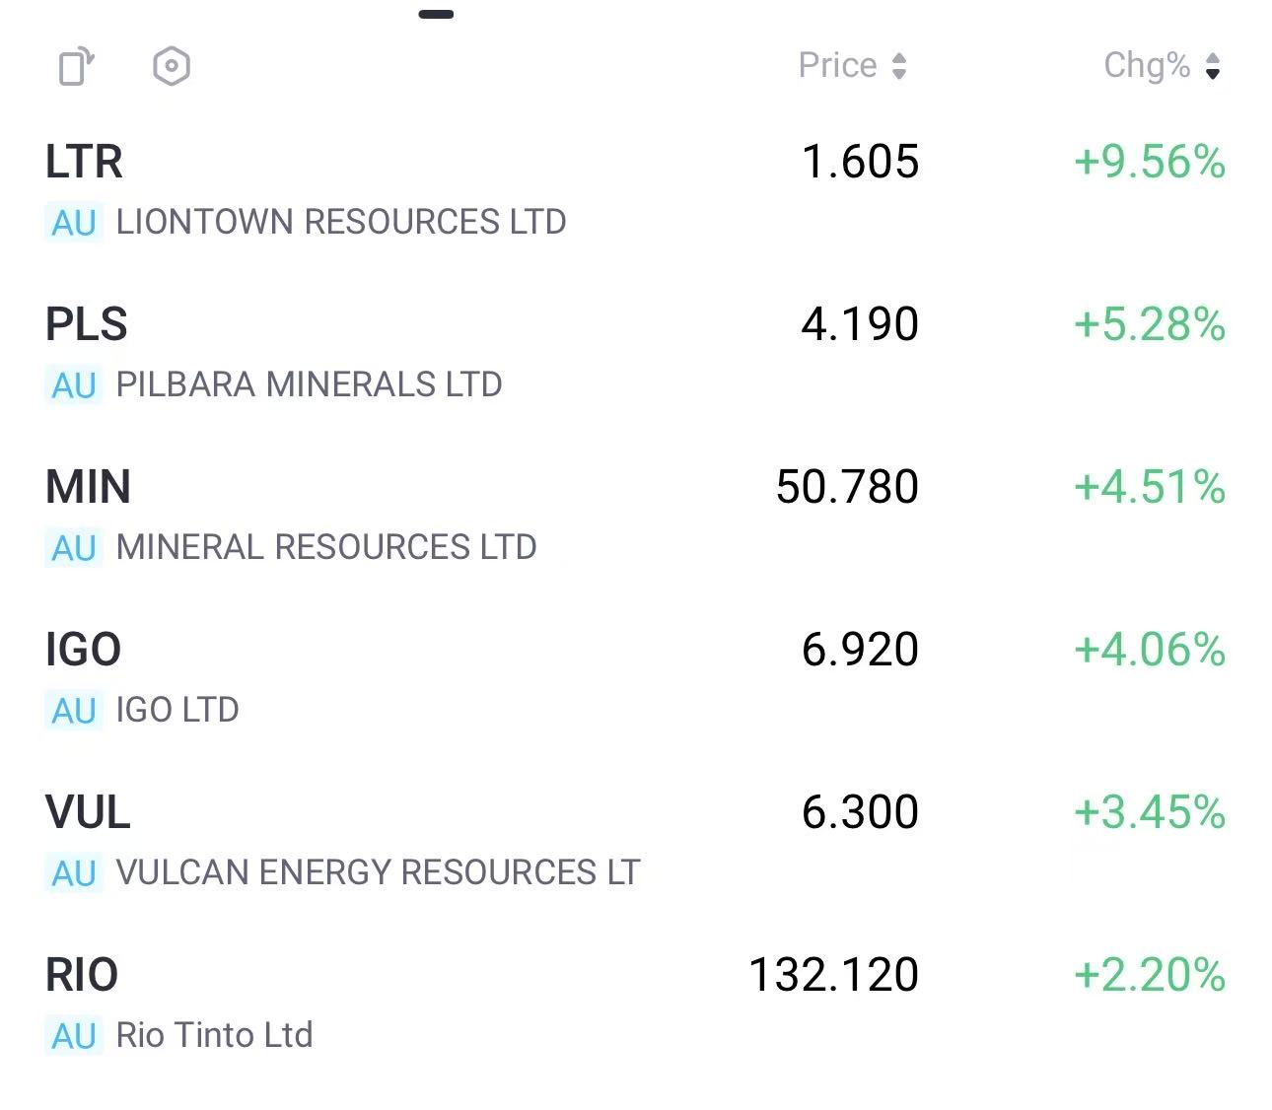Click the +4.51% change for MIN

coord(1149,487)
